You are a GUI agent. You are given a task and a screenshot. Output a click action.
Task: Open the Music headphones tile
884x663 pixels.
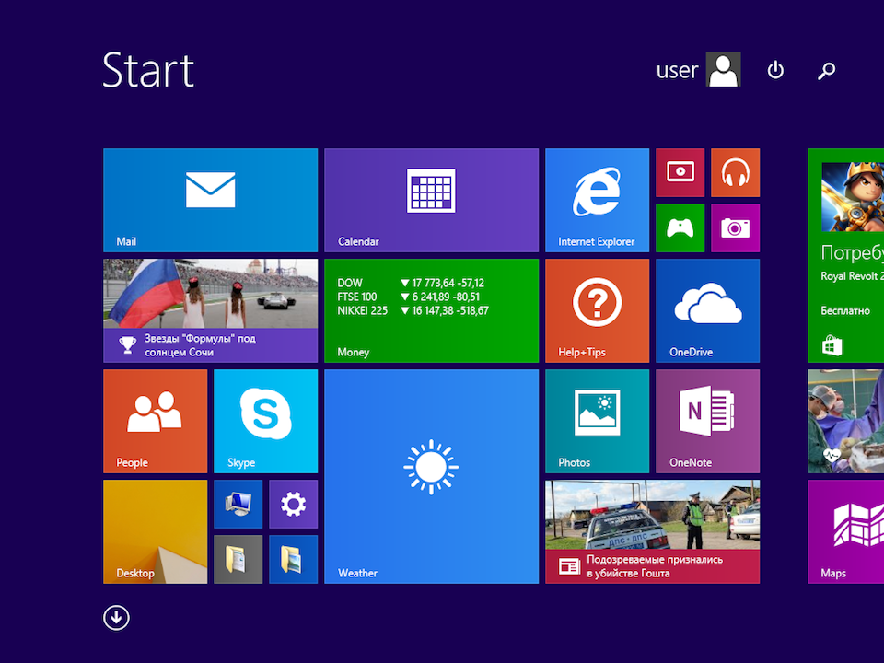pyautogui.click(x=735, y=172)
